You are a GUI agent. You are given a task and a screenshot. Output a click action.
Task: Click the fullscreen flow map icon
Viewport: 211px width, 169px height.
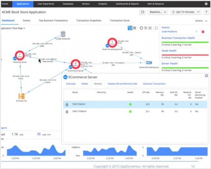point(156,28)
